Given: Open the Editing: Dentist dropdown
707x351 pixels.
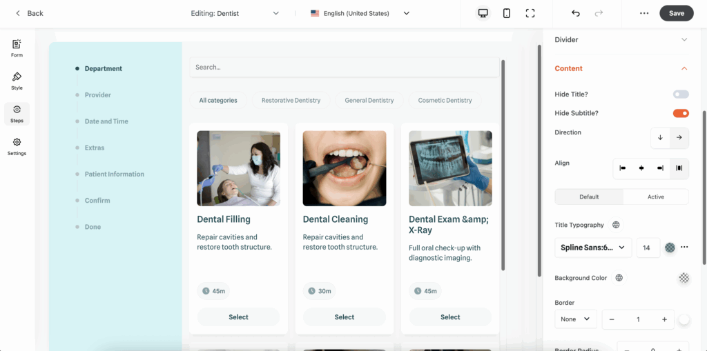Looking at the screenshot, I should (x=235, y=13).
